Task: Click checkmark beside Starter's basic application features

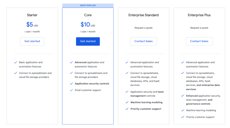Action: tap(16, 63)
